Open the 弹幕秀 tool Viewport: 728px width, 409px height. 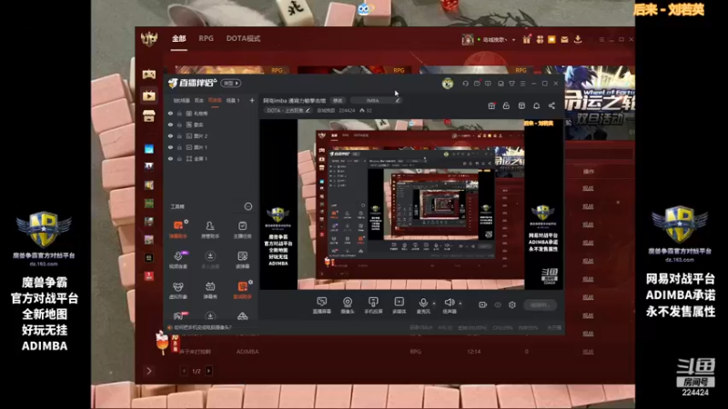210,290
